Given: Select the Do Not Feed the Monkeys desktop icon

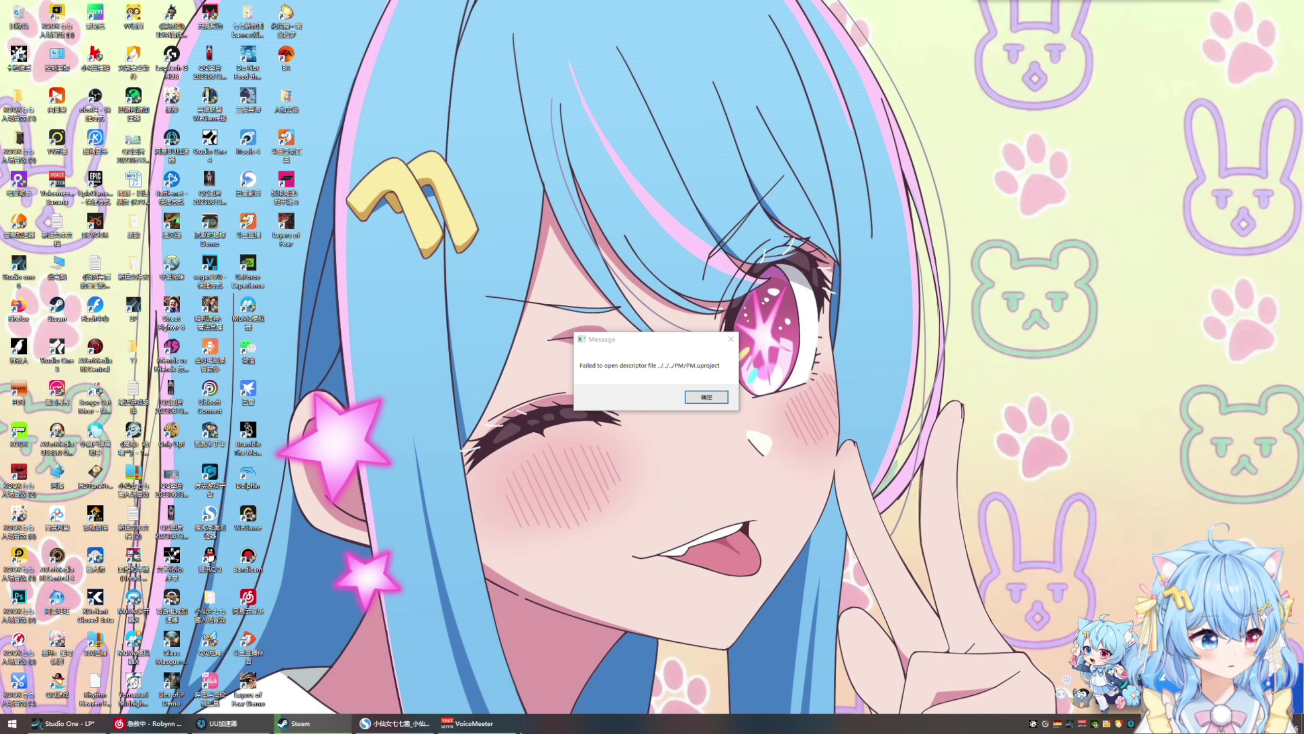Looking at the screenshot, I should 248,63.
